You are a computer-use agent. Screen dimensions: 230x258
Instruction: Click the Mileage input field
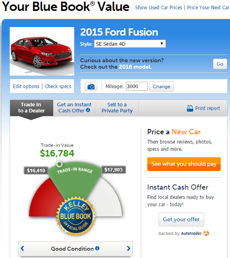(x=137, y=86)
